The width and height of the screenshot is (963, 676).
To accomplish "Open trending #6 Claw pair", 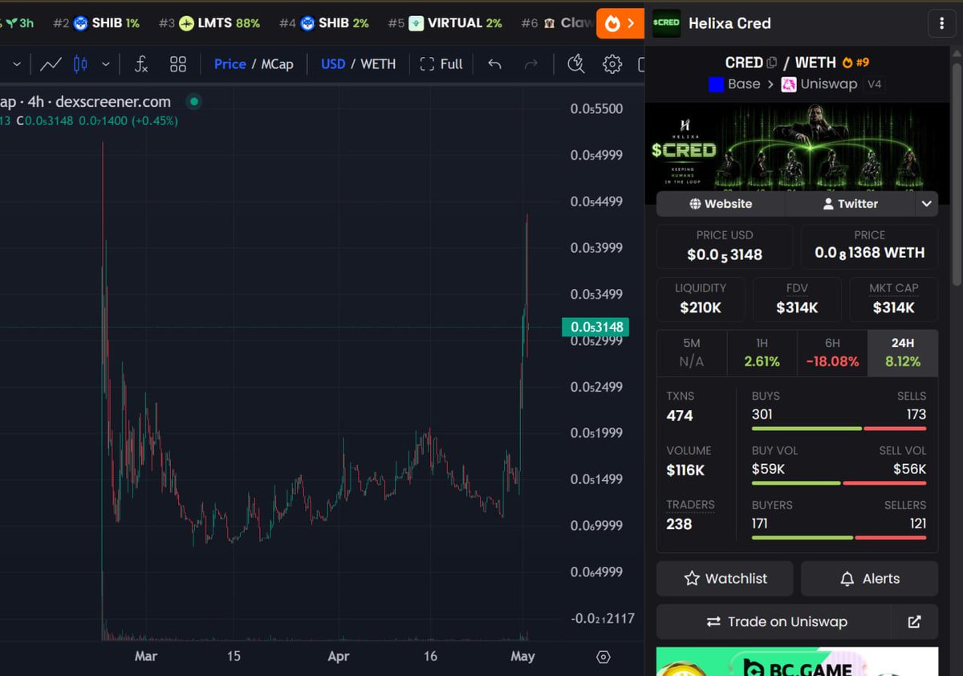I will [x=558, y=23].
